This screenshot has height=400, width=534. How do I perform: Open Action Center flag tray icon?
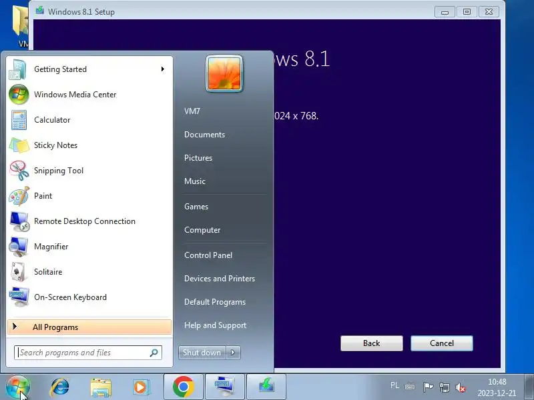coord(428,387)
